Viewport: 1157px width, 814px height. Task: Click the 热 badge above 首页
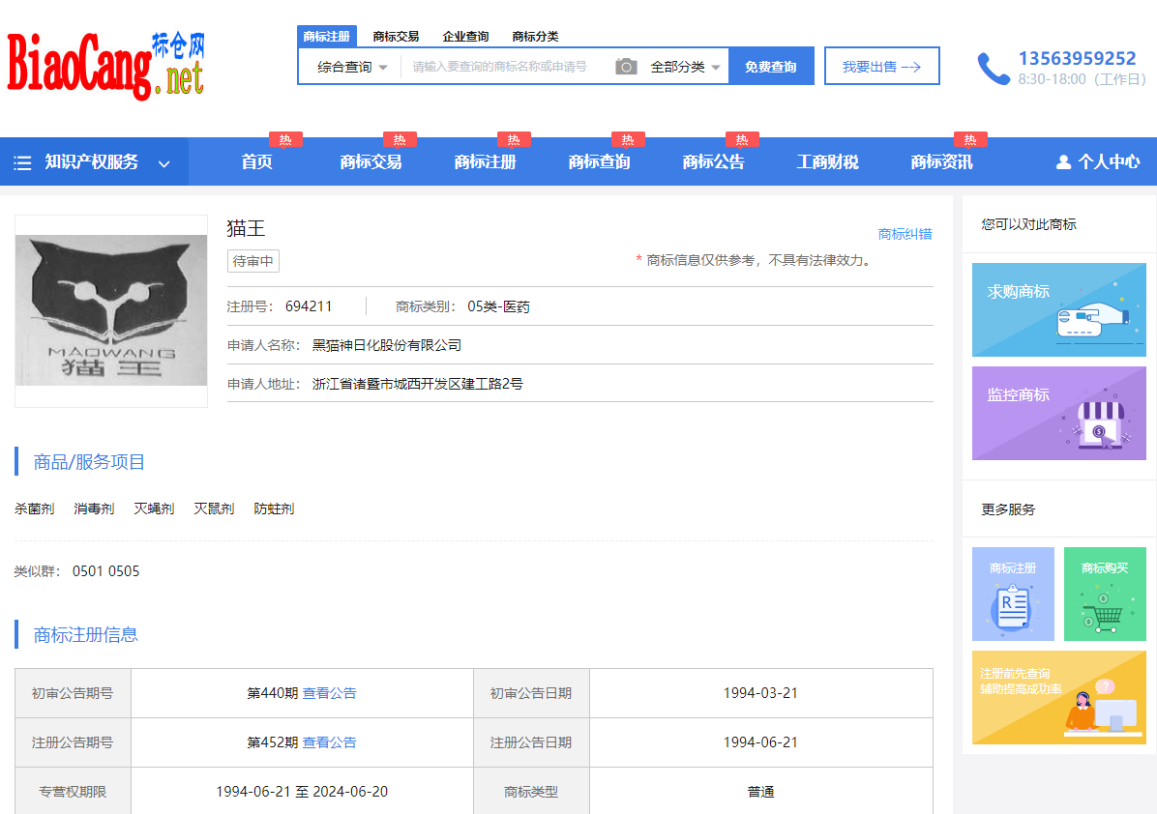[x=285, y=139]
